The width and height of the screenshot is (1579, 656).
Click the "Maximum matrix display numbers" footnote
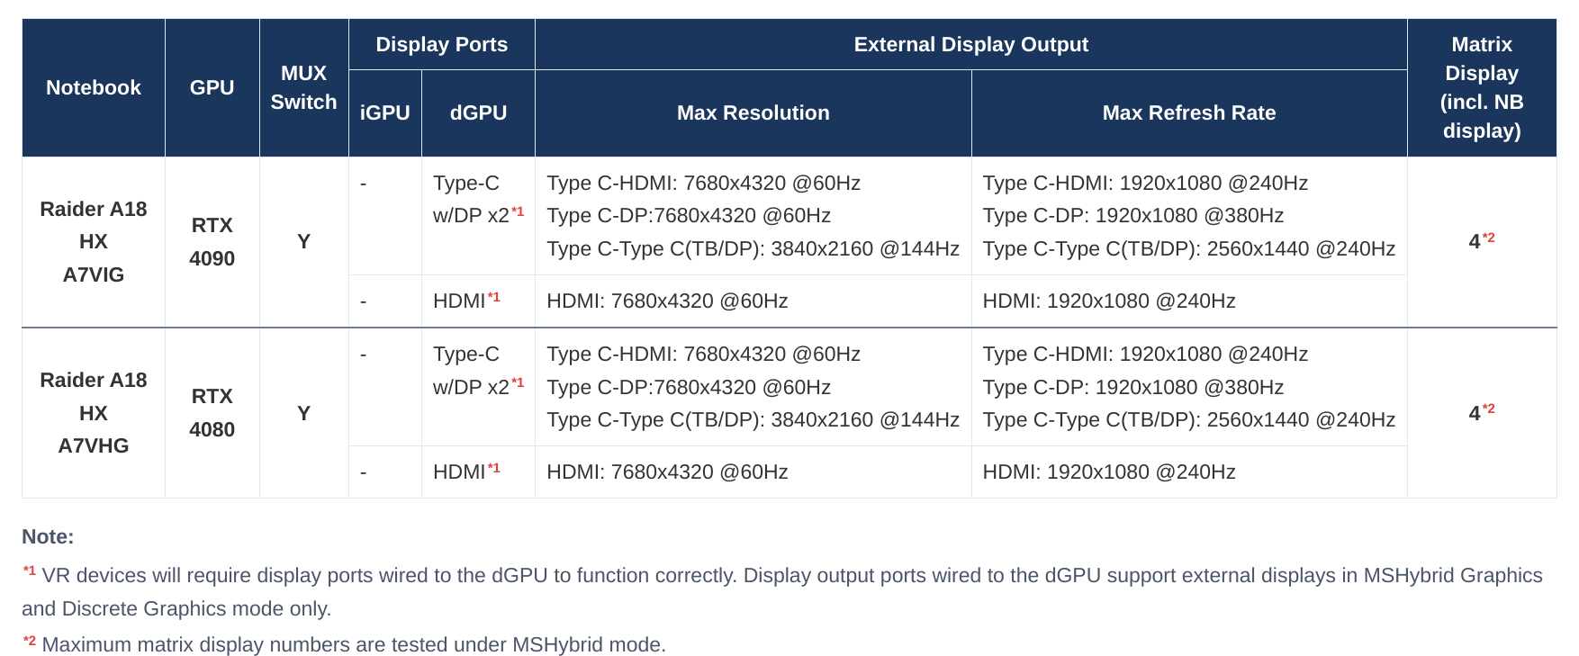click(x=344, y=644)
